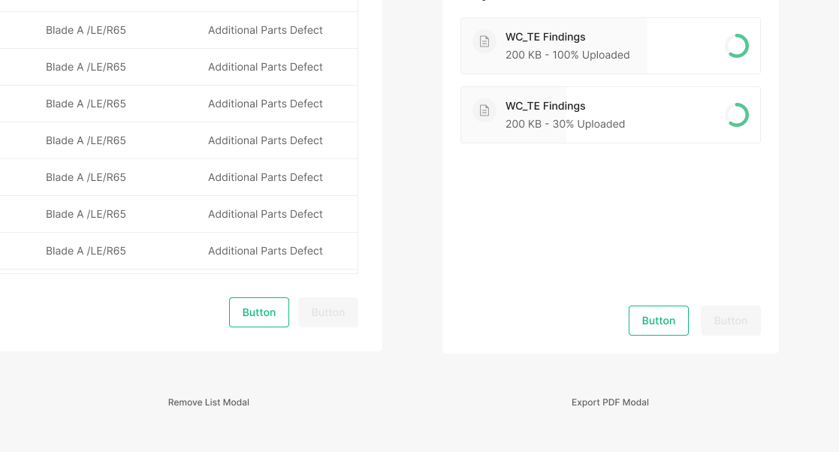839x452 pixels.
Task: Select topmost Blade A /LE/R65 row cell
Action: click(86, 30)
